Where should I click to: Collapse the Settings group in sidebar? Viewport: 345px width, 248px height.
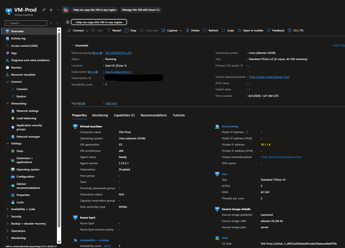click(x=8, y=144)
